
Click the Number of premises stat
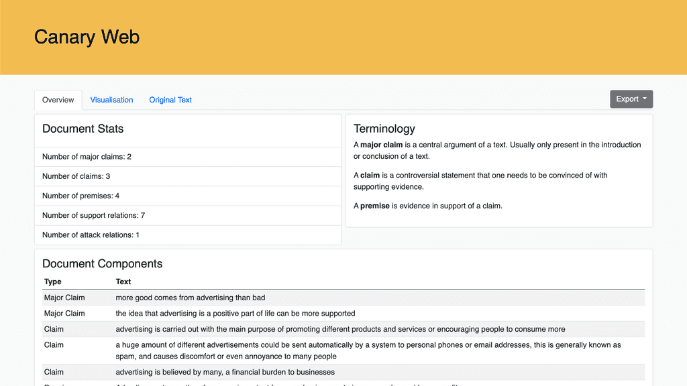81,196
